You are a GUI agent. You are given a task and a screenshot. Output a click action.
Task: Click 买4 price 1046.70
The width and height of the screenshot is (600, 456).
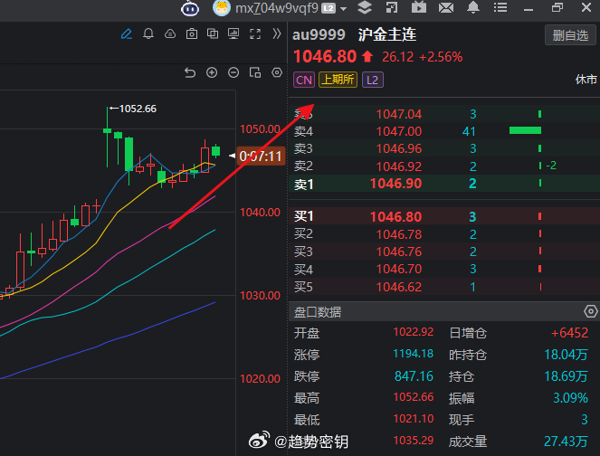[399, 269]
